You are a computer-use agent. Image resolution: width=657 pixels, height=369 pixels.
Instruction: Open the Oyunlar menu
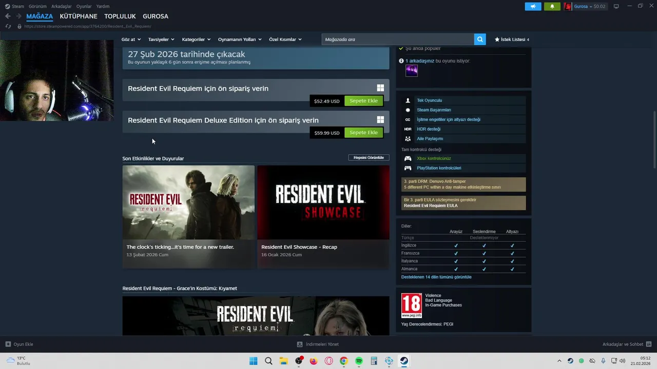(x=84, y=6)
